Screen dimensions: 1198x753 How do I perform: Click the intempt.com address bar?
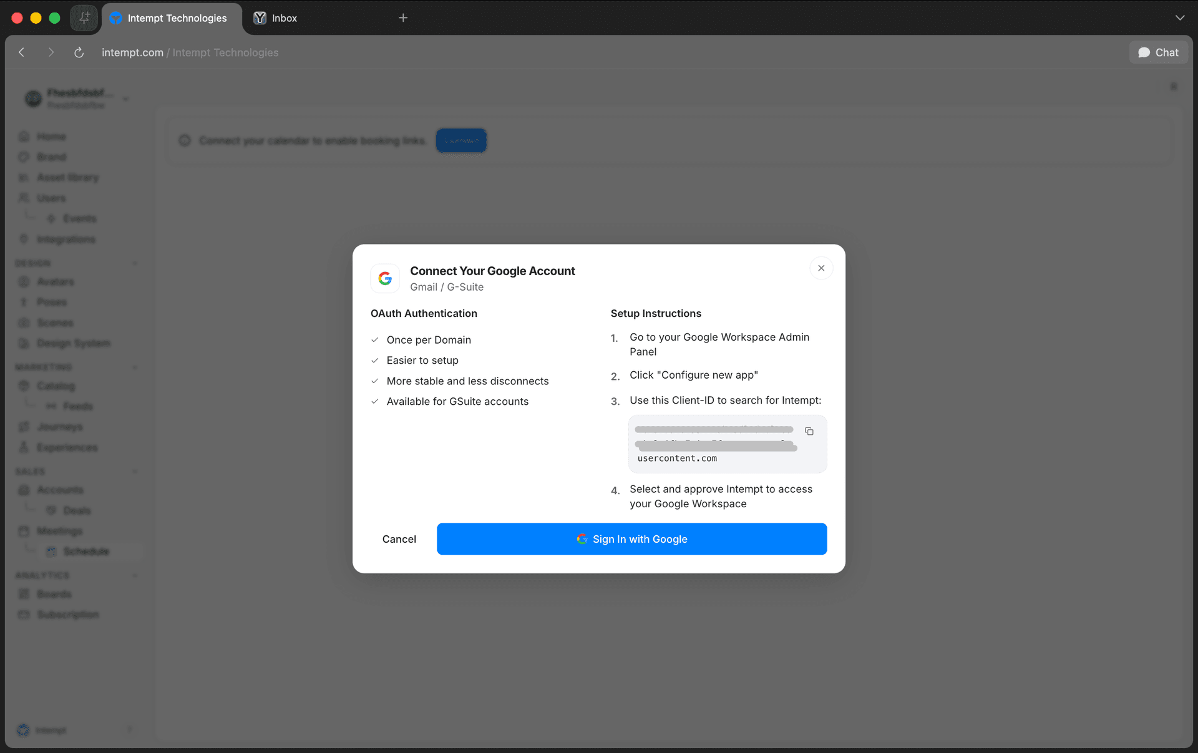coord(190,52)
